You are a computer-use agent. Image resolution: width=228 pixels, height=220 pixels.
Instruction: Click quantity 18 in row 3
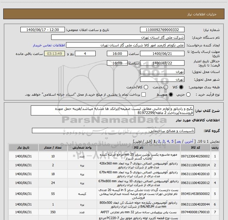point(53,174)
